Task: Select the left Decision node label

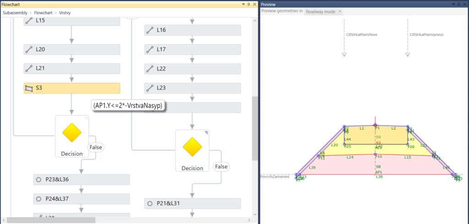Action: coord(72,154)
